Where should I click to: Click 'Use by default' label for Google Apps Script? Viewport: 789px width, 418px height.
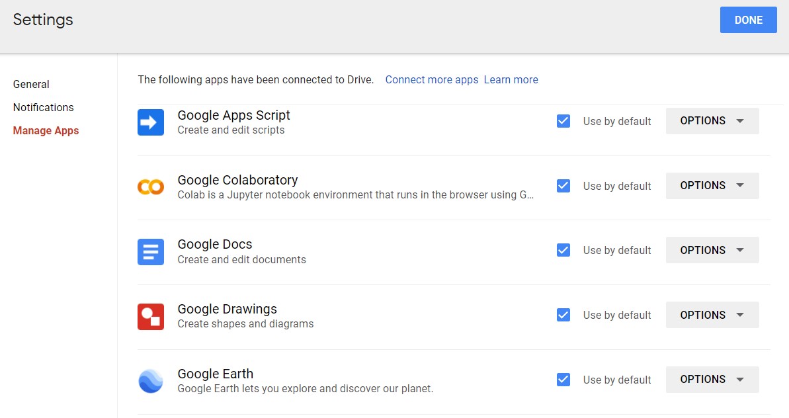(617, 121)
